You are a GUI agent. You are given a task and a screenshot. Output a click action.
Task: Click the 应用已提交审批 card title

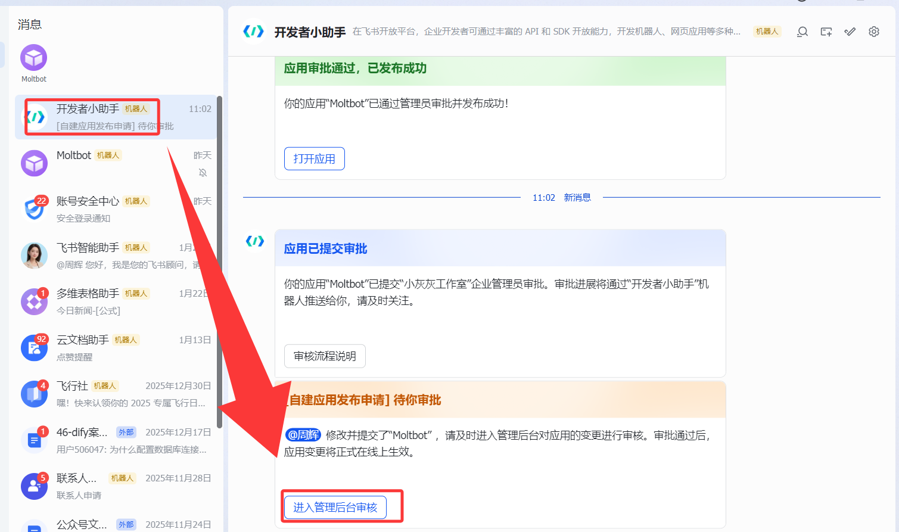pyautogui.click(x=325, y=249)
